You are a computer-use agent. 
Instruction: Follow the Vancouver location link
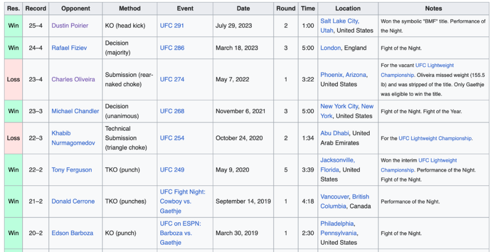(335, 197)
